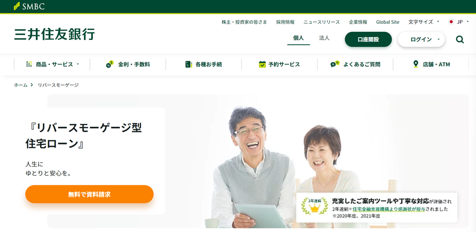Click the location pin icon for 店舗・ATM

tap(416, 64)
